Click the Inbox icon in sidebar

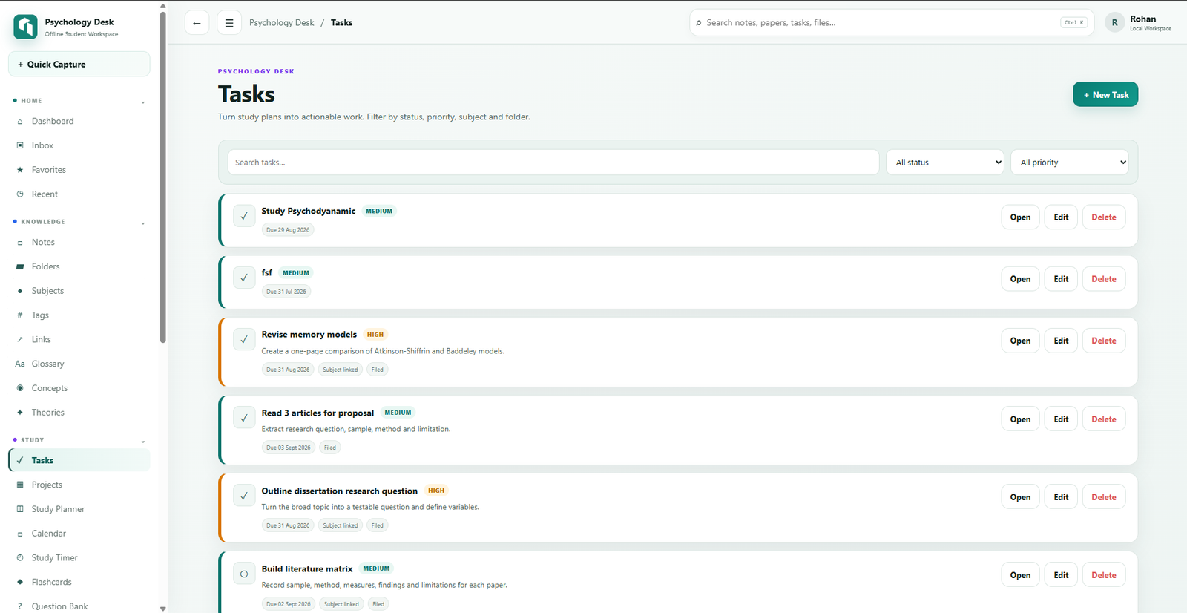coord(20,145)
